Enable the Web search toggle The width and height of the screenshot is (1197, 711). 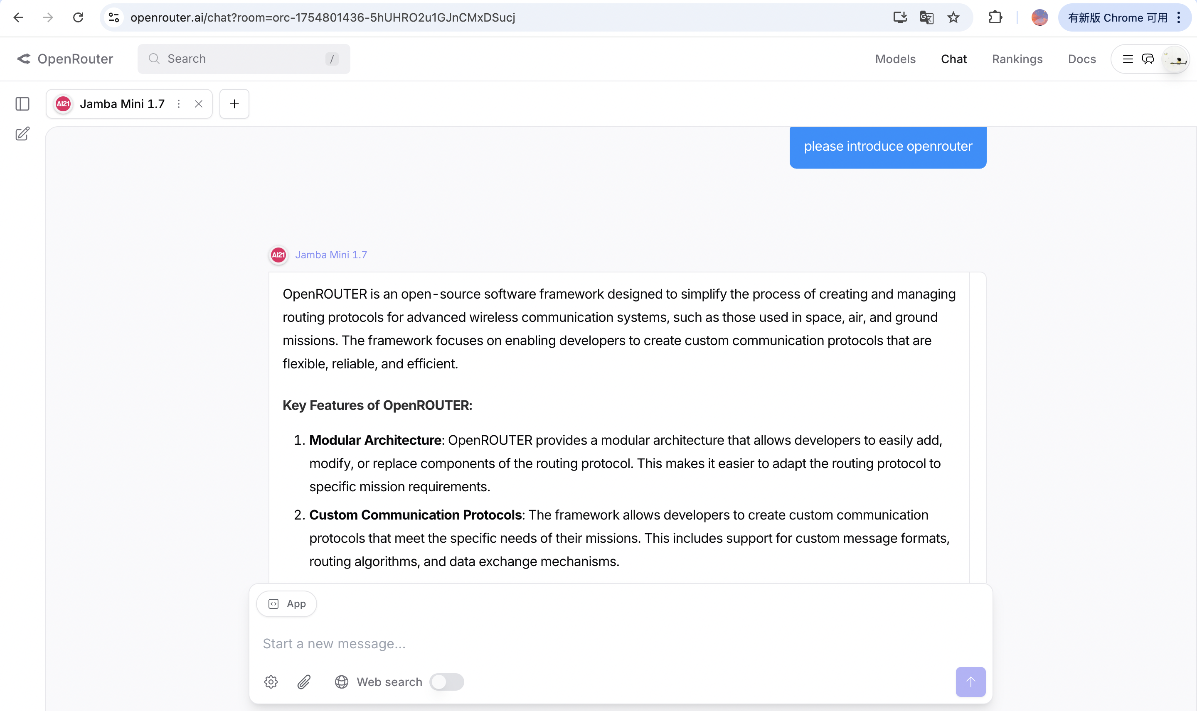pos(446,682)
